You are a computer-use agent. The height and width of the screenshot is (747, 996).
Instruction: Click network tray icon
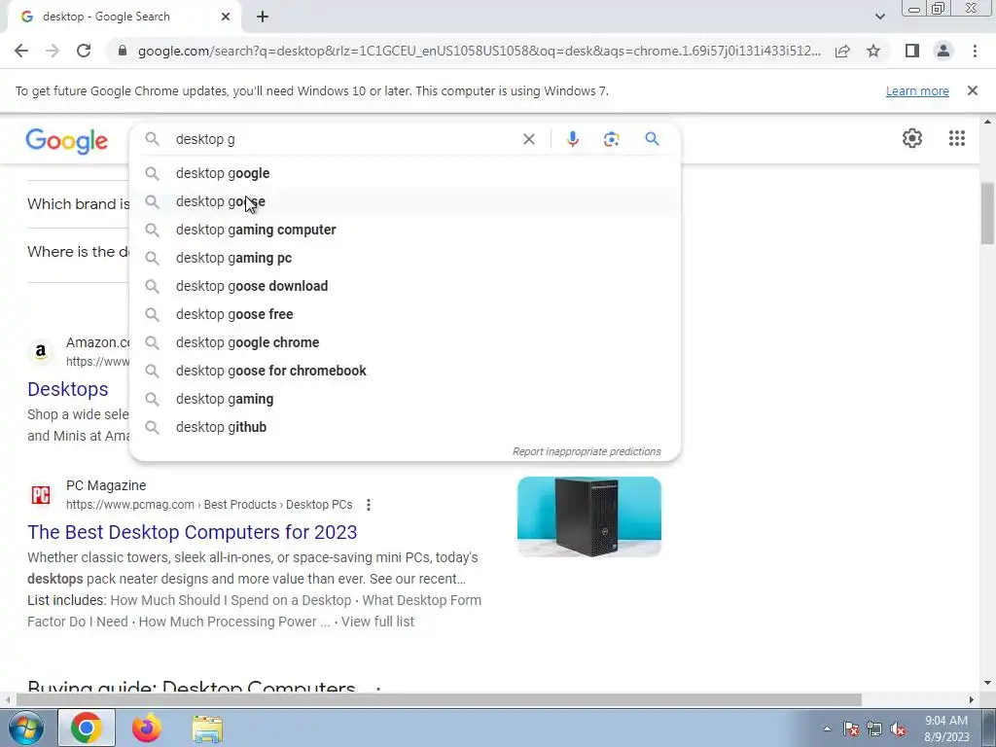tap(874, 729)
